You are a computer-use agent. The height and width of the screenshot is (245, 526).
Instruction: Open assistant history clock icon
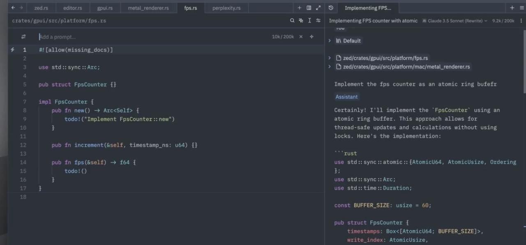click(331, 8)
